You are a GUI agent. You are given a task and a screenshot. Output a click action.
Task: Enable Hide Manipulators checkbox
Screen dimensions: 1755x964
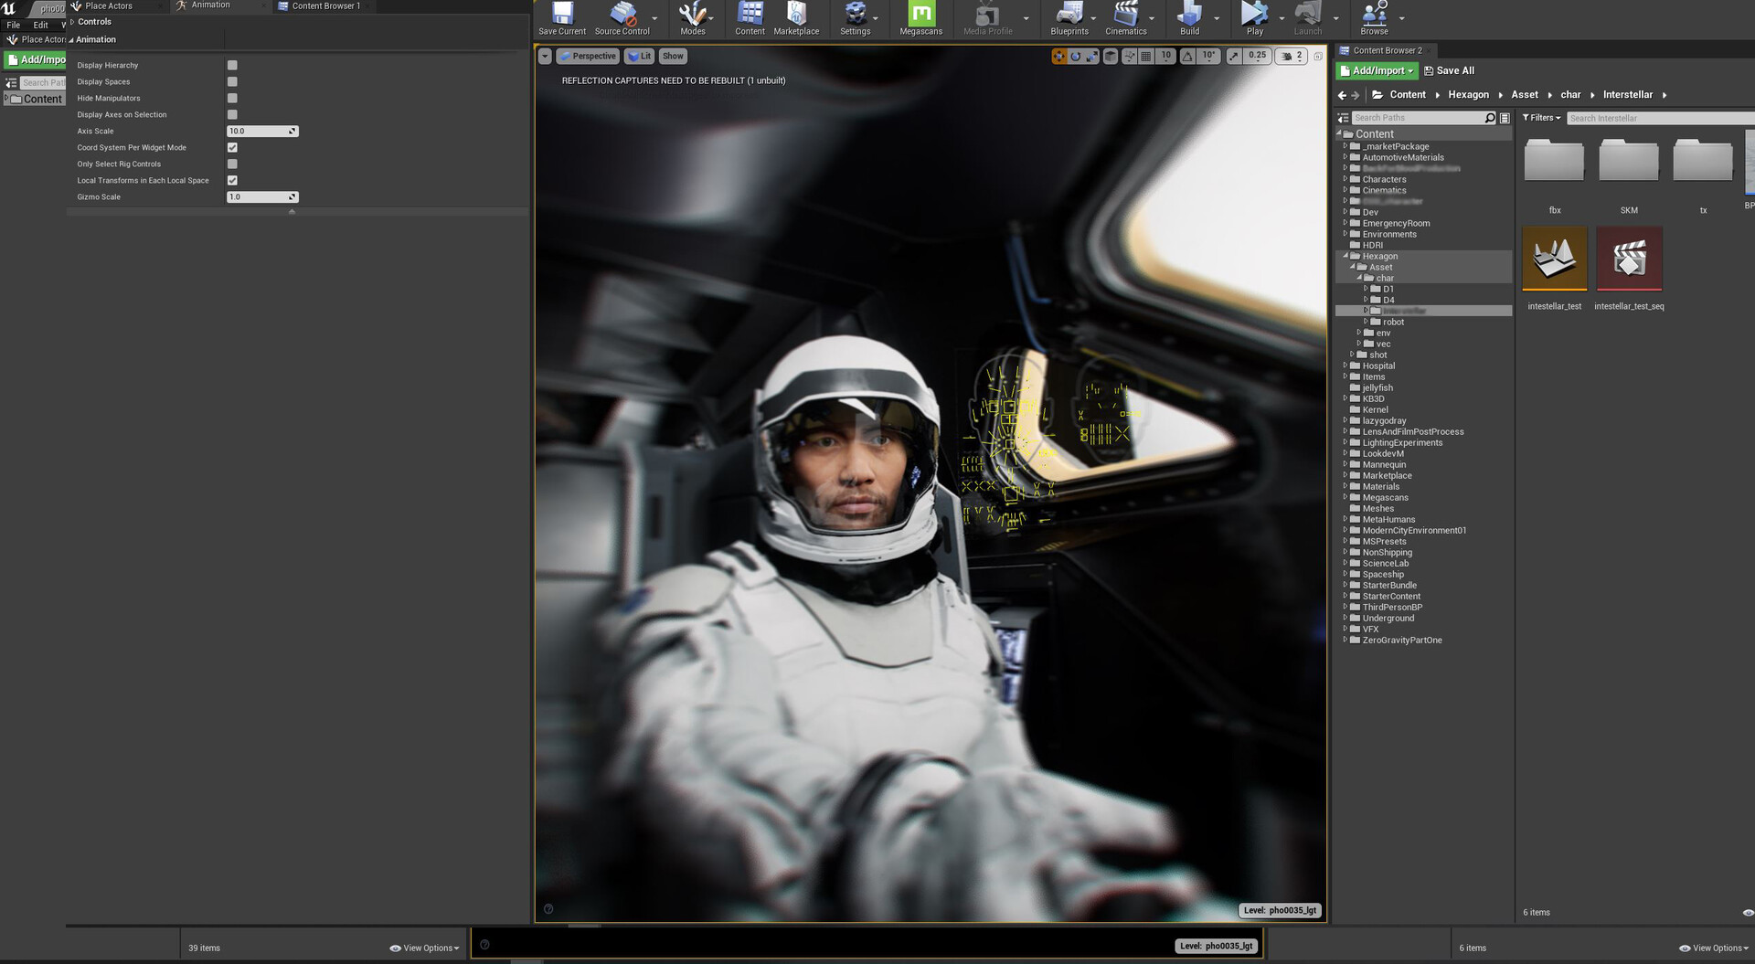pos(232,98)
